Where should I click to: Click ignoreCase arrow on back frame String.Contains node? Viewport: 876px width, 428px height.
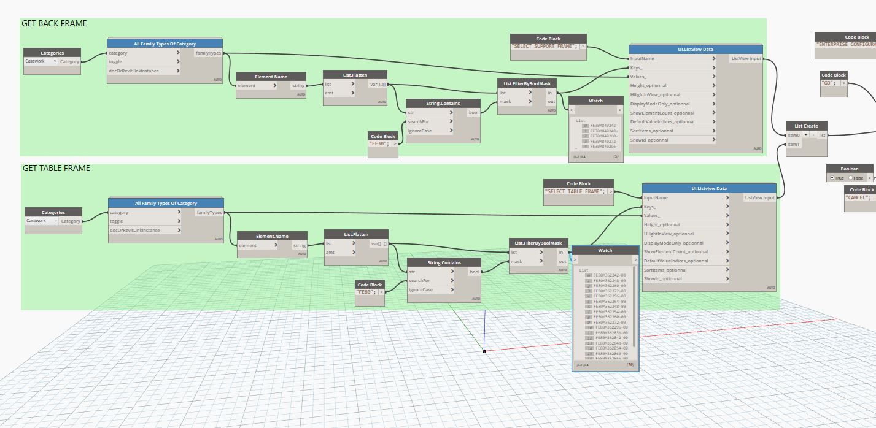point(451,131)
